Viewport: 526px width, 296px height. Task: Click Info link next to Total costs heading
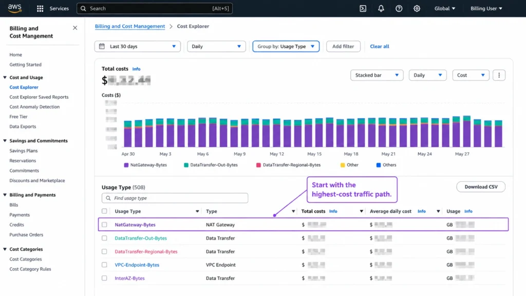point(136,69)
